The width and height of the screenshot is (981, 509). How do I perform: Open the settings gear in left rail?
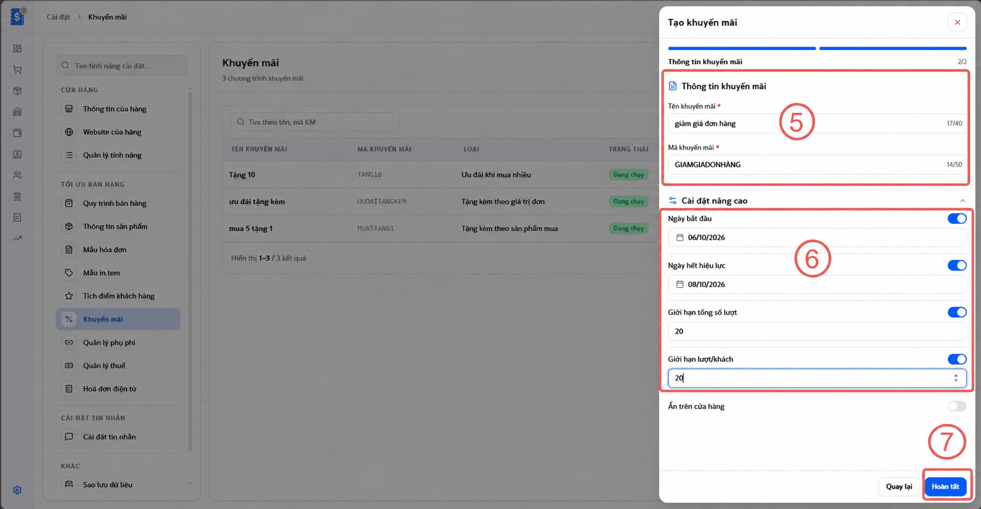(x=17, y=490)
